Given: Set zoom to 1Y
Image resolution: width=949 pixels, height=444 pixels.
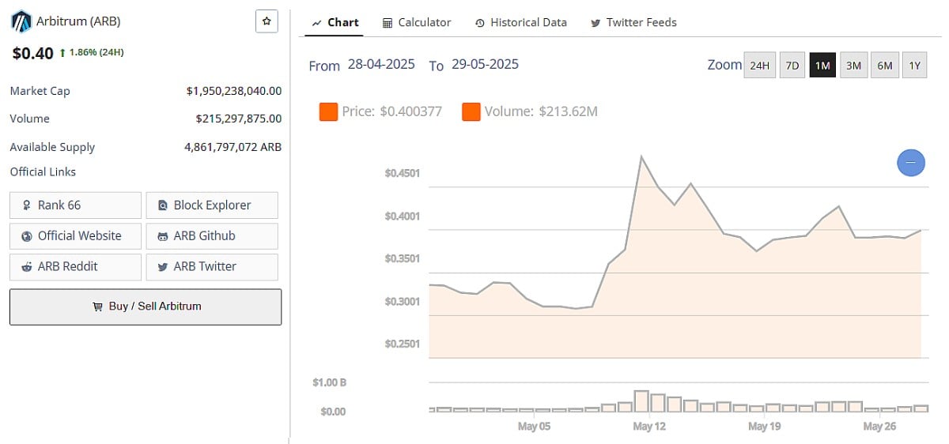Looking at the screenshot, I should pyautogui.click(x=914, y=66).
